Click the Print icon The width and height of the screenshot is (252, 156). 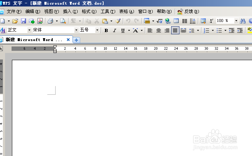pyautogui.click(x=51, y=21)
